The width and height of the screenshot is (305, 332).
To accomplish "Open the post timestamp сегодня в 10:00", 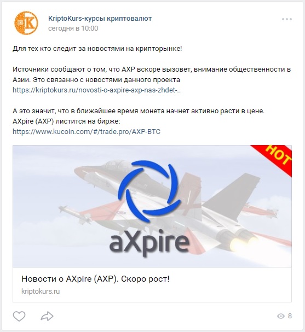I will (x=73, y=28).
